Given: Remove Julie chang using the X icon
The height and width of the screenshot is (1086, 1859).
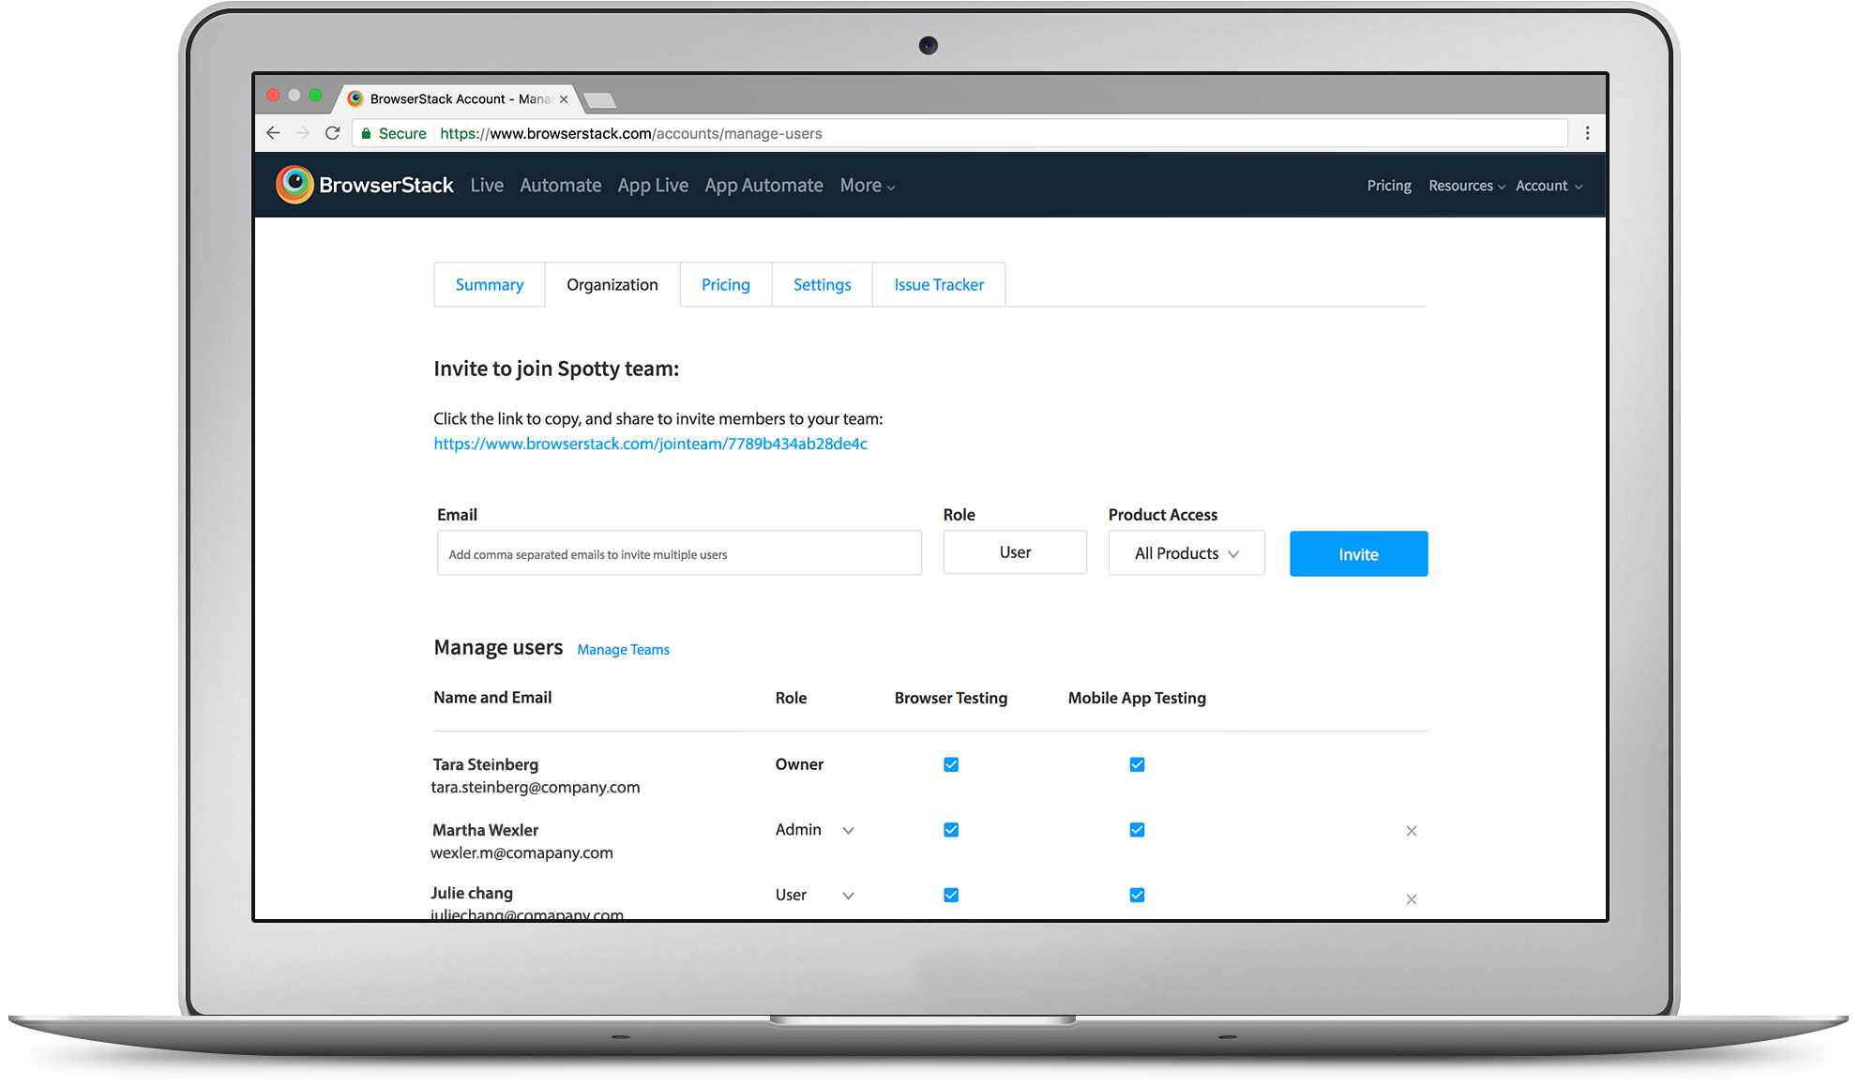Looking at the screenshot, I should tap(1411, 899).
